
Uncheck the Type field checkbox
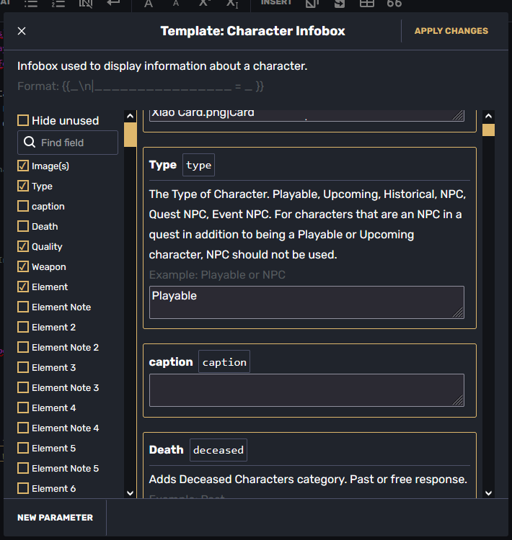pyautogui.click(x=23, y=186)
